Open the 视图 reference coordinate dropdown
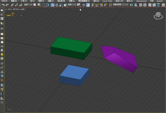 [x=72, y=5]
